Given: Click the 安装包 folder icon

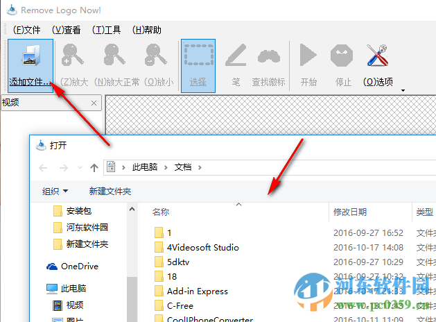Looking at the screenshot, I should click(x=58, y=211).
